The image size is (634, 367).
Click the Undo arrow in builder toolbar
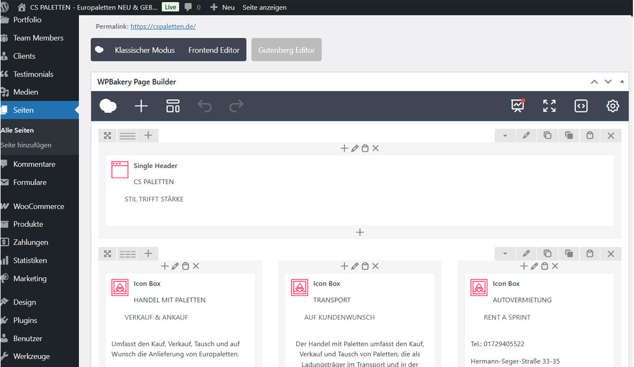[x=205, y=106]
